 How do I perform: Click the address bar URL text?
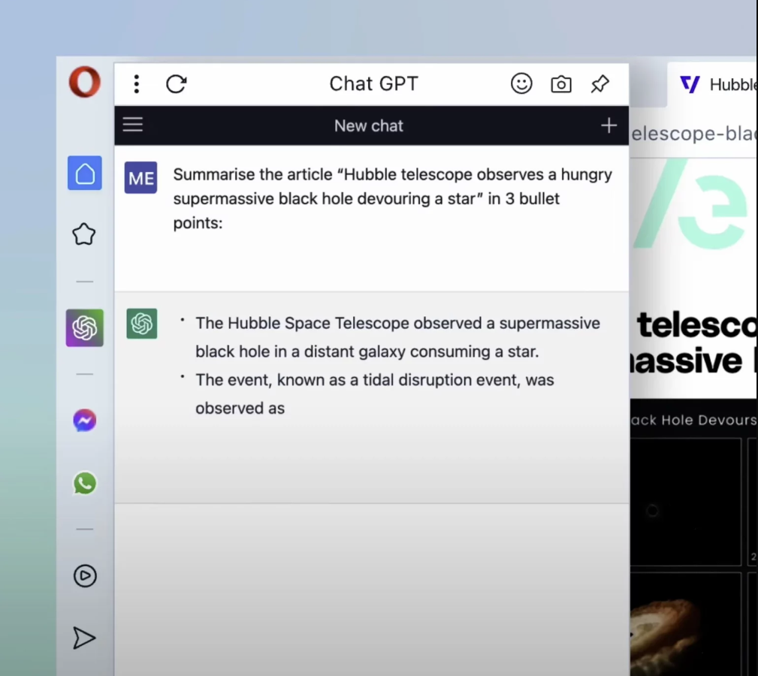(x=693, y=134)
